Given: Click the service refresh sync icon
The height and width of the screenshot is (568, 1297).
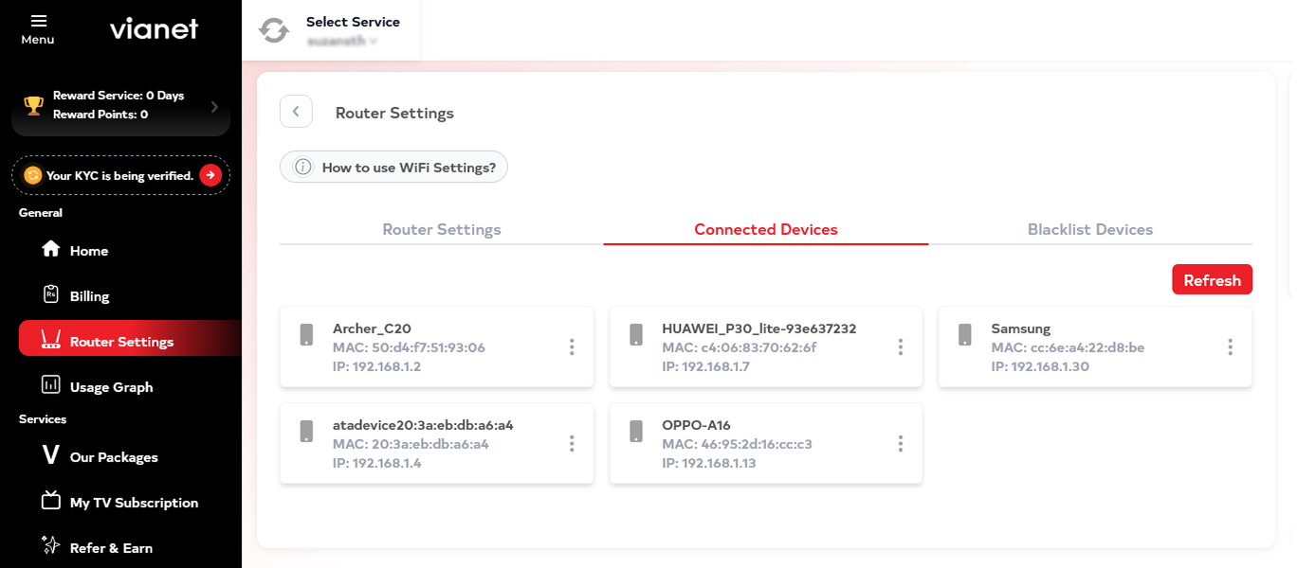Looking at the screenshot, I should (274, 30).
